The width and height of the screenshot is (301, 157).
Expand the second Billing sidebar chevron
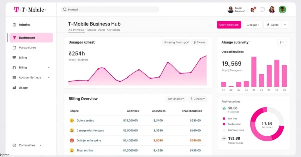pyautogui.click(x=49, y=67)
